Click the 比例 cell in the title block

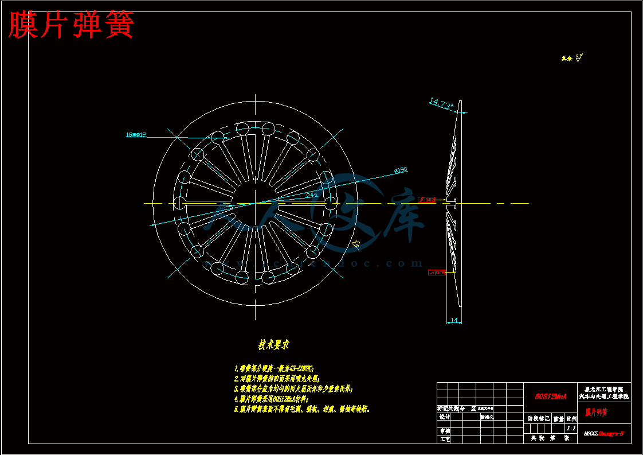(x=571, y=419)
